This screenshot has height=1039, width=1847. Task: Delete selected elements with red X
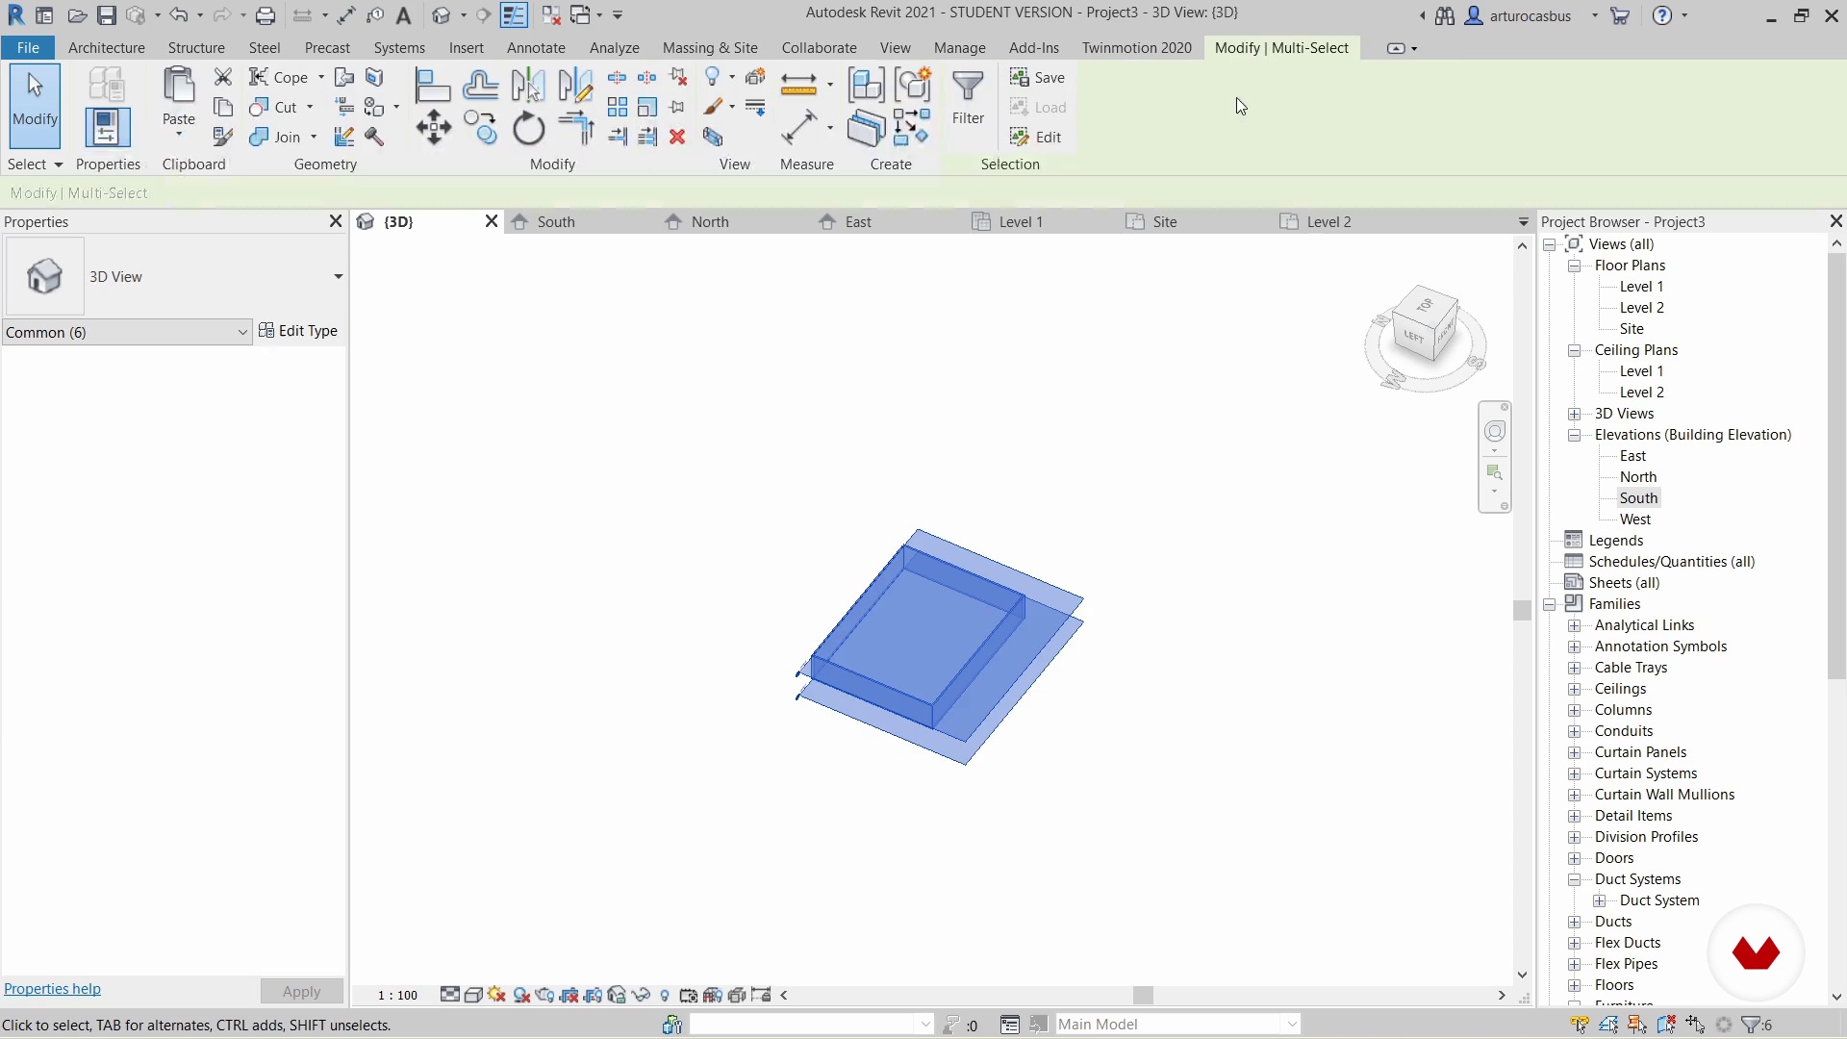[677, 137]
